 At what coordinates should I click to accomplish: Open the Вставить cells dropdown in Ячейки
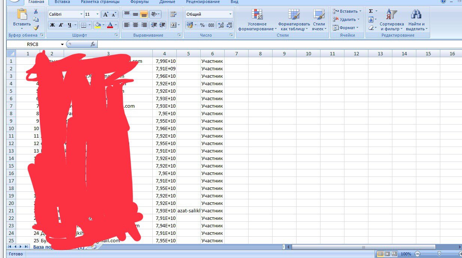(x=347, y=11)
